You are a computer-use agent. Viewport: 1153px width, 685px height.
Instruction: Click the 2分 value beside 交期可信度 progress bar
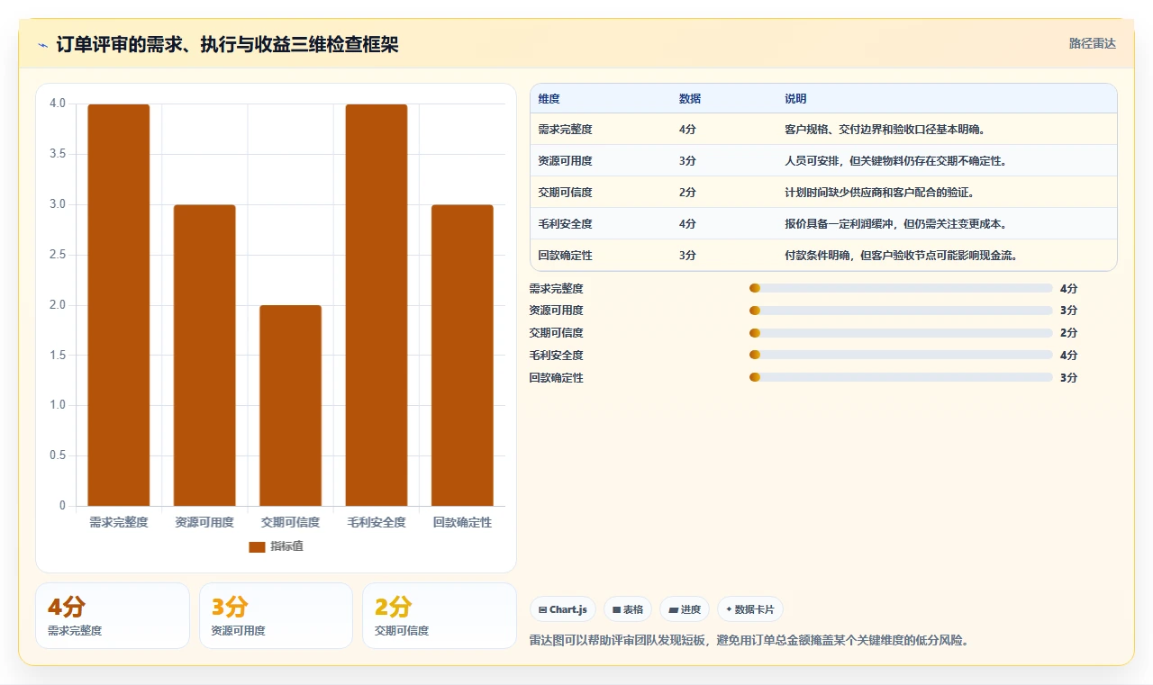[x=1069, y=333]
